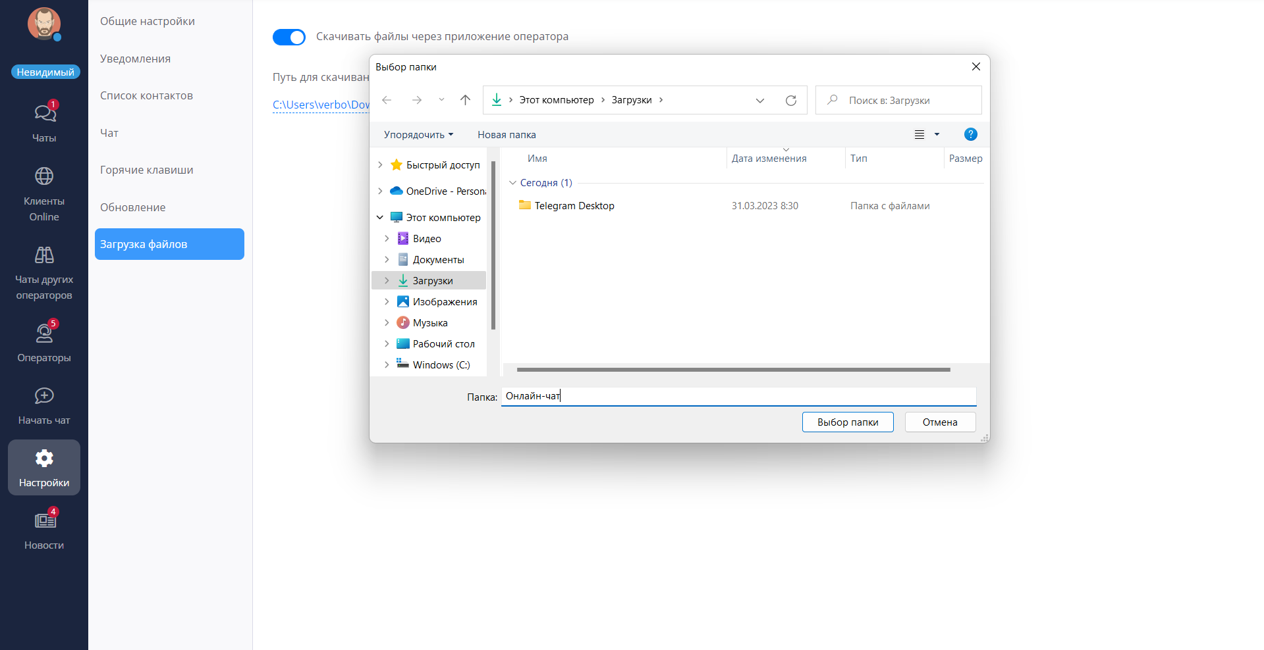This screenshot has height=650, width=1264.
Task: Switch to Уведомления settings section
Action: coord(135,59)
